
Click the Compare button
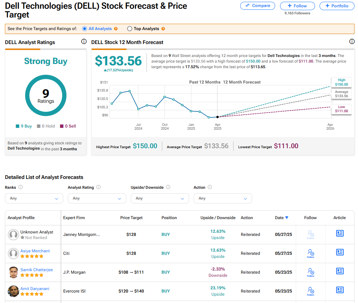[258, 6]
